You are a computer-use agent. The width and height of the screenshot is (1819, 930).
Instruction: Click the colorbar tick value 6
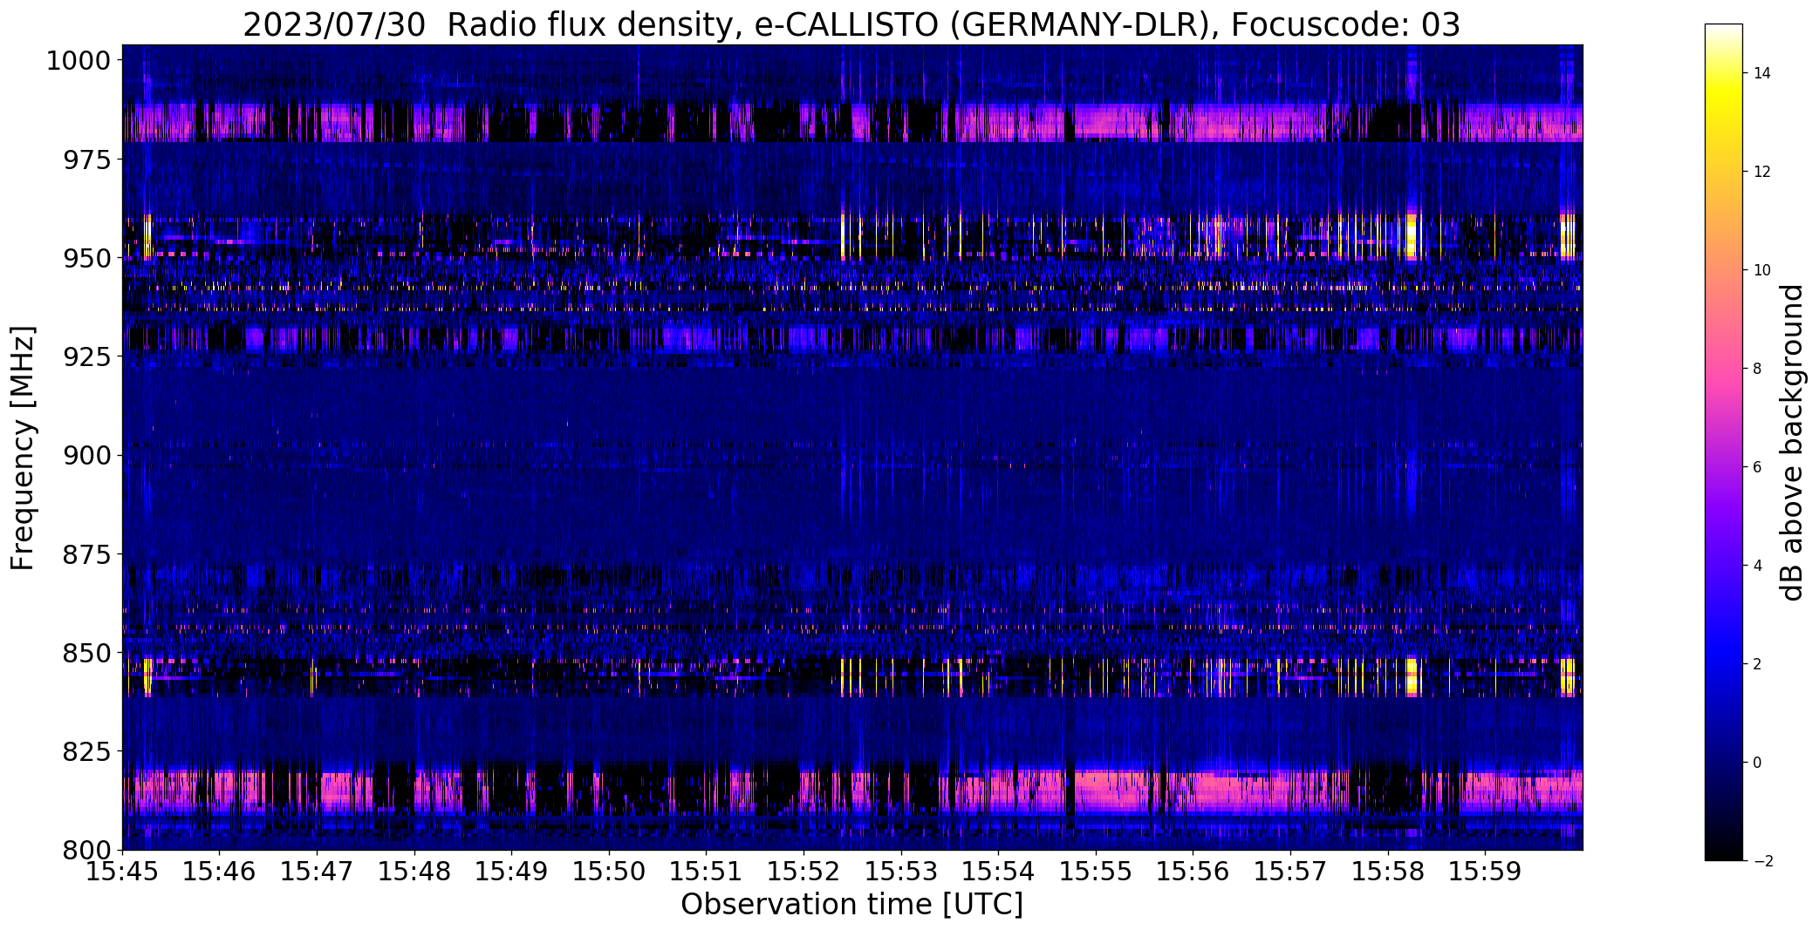point(1757,467)
